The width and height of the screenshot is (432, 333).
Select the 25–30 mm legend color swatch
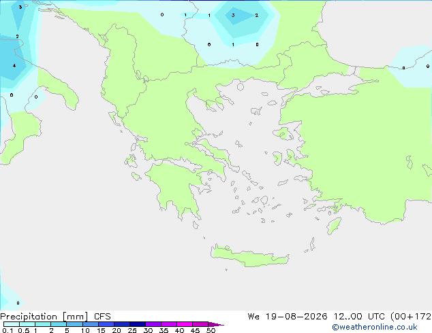pyautogui.click(x=138, y=324)
